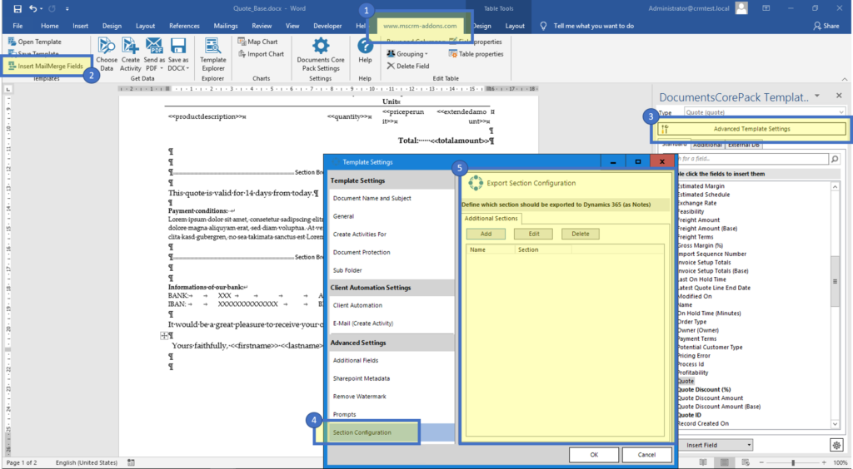The height and width of the screenshot is (469, 853).
Task: Select Sharepoint Metadata setting
Action: tap(362, 378)
